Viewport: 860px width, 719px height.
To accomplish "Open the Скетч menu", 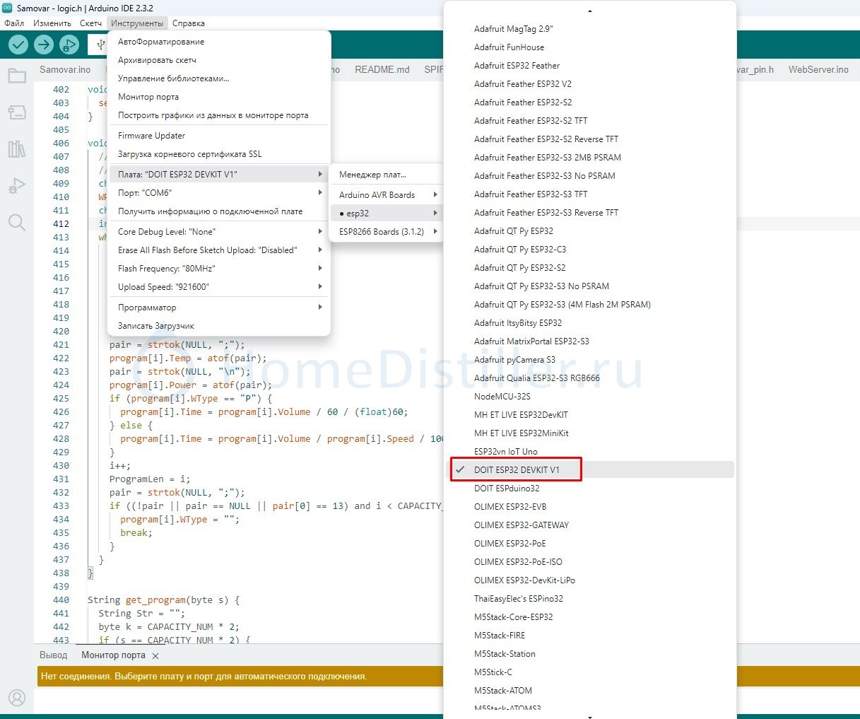I will [x=90, y=23].
